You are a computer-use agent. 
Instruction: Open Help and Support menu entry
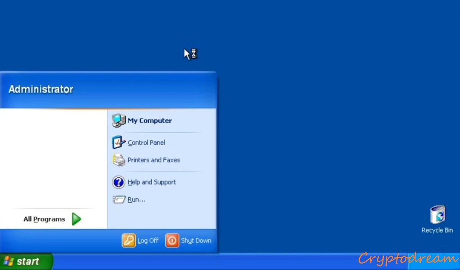(152, 182)
